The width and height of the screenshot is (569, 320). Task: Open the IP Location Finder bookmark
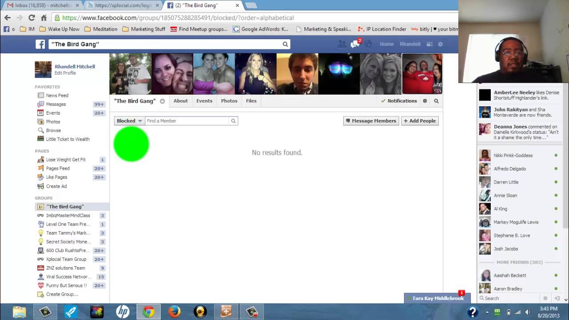click(x=382, y=29)
